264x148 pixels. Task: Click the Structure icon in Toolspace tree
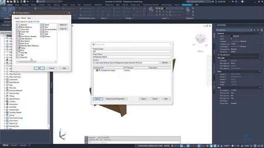[x=7, y=88]
